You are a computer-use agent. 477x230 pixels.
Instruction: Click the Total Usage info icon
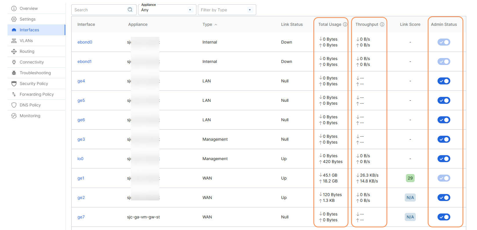click(345, 24)
